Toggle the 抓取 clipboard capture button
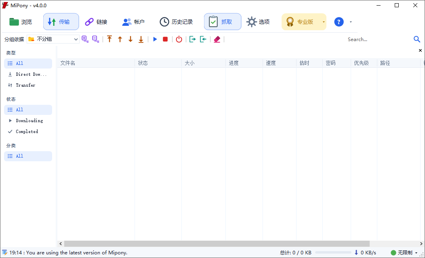 pos(223,22)
